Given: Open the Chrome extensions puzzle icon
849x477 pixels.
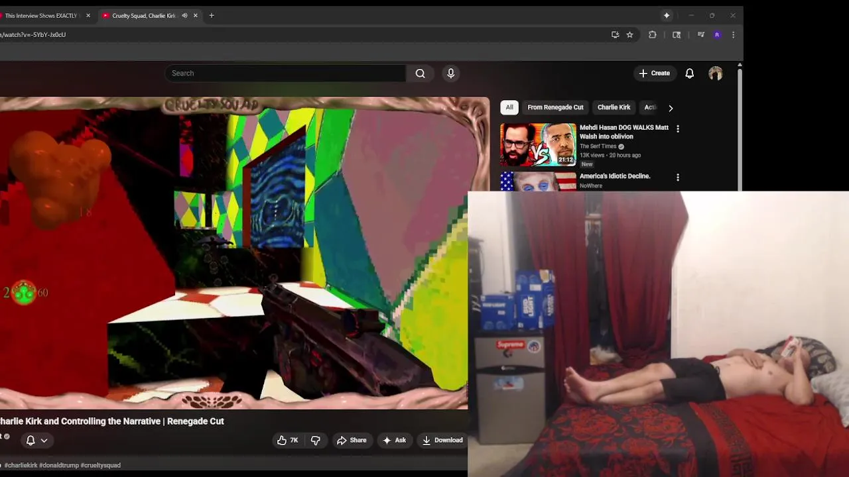Looking at the screenshot, I should click(x=653, y=34).
